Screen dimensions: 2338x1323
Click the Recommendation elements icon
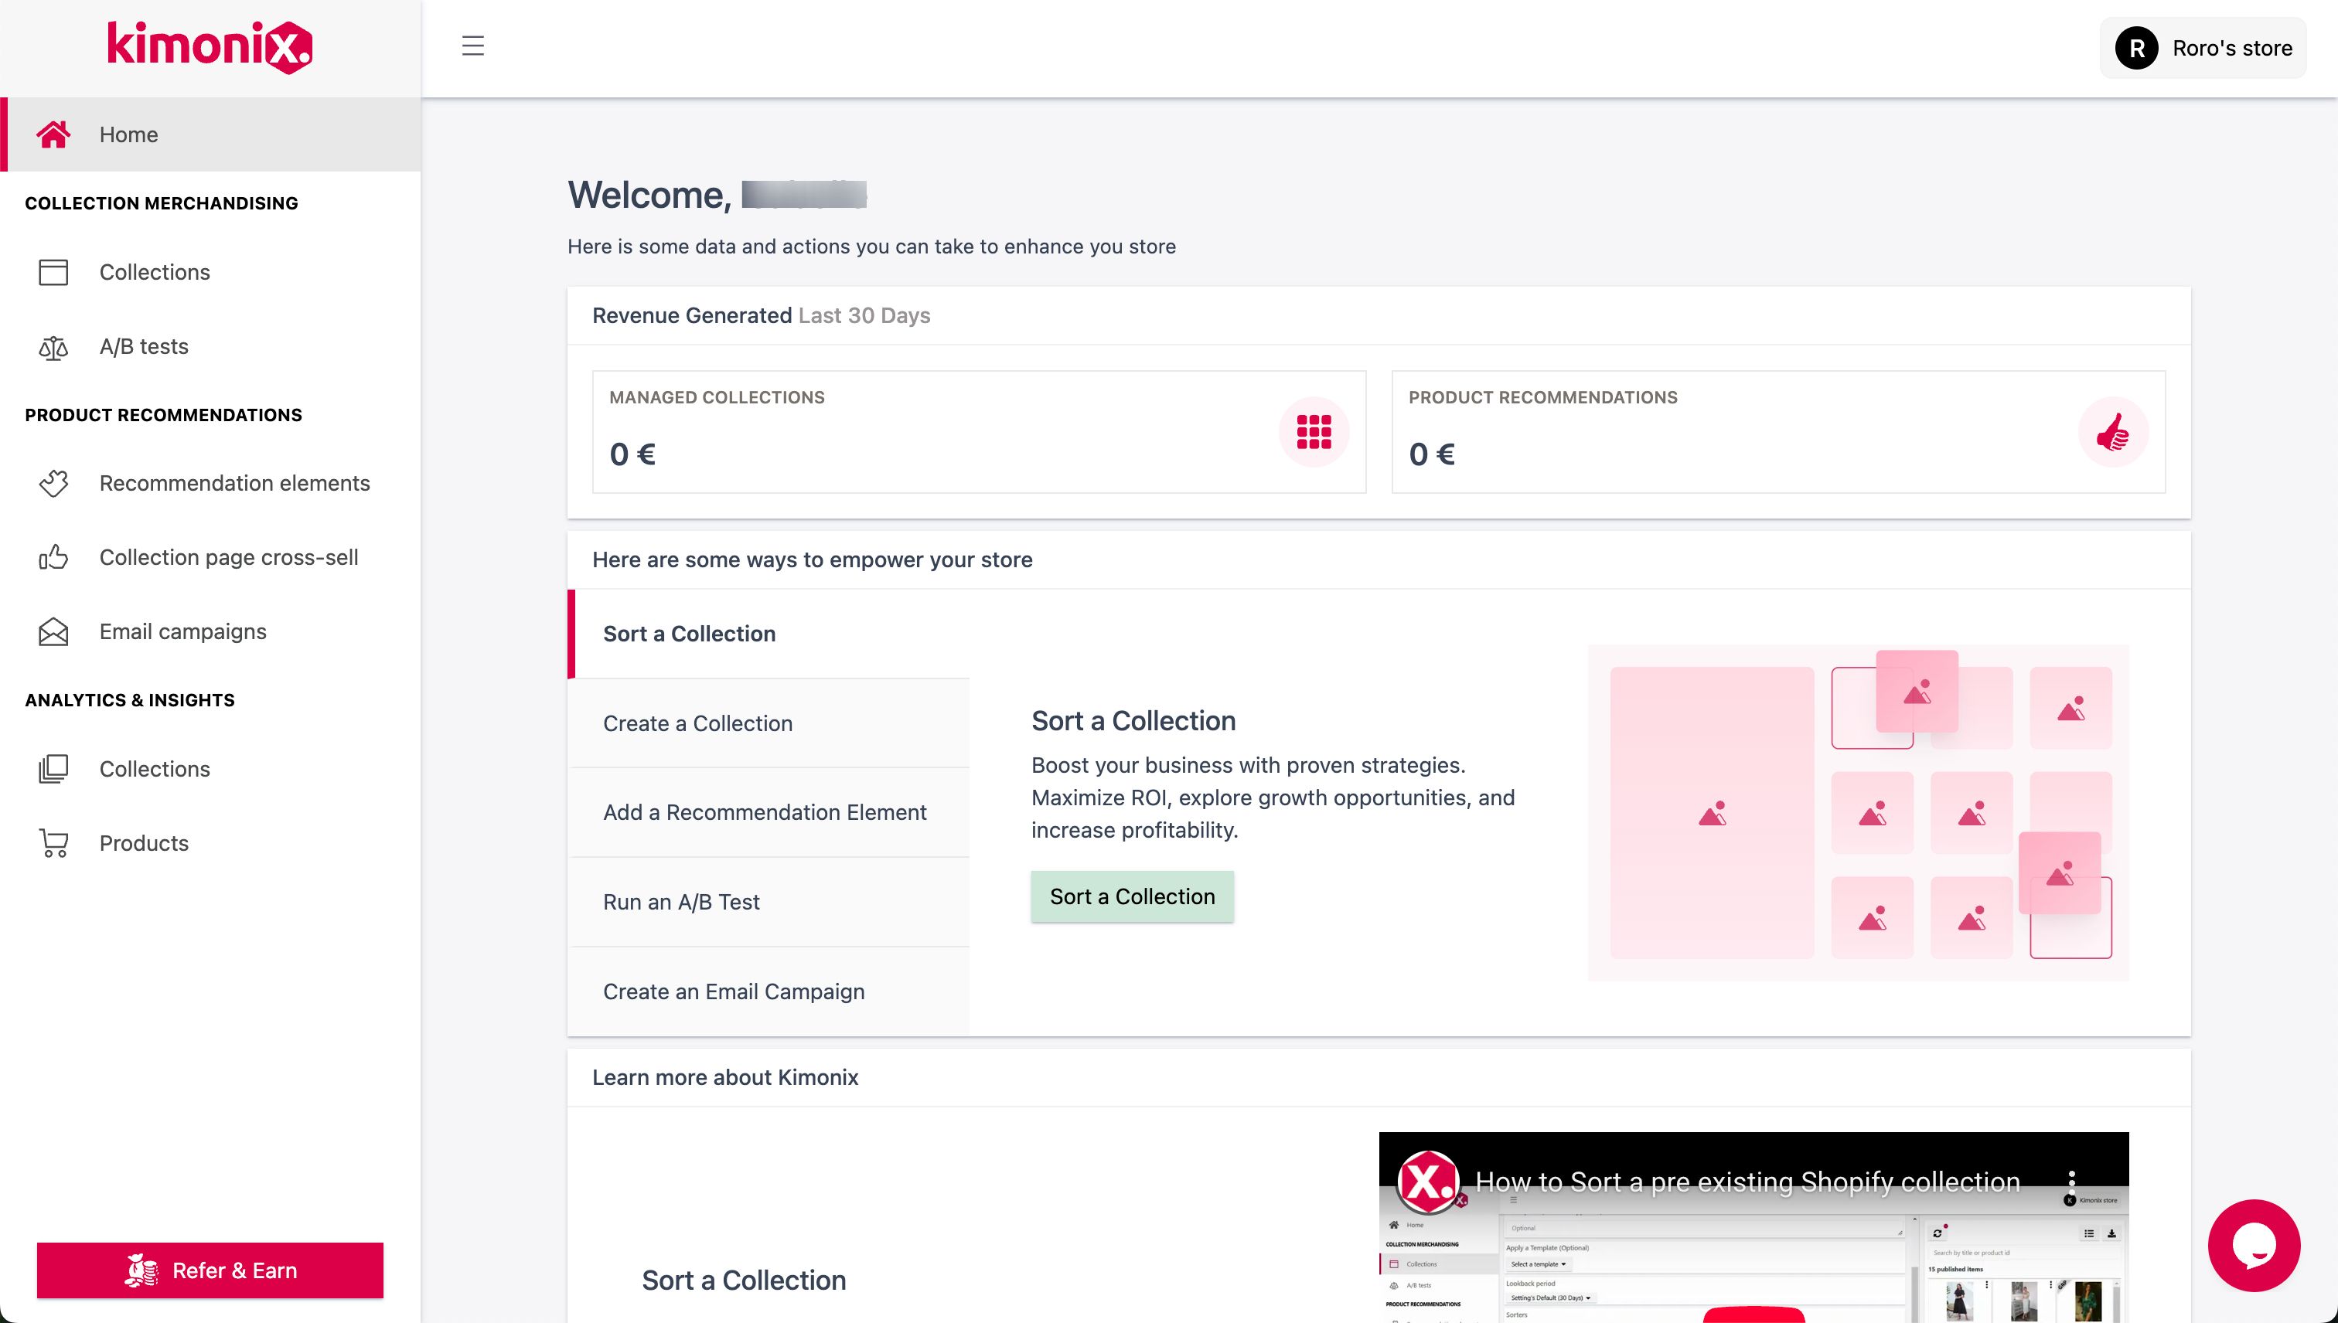(53, 484)
